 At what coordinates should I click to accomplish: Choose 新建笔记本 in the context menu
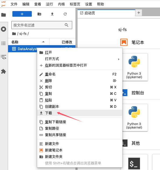[80, 150]
